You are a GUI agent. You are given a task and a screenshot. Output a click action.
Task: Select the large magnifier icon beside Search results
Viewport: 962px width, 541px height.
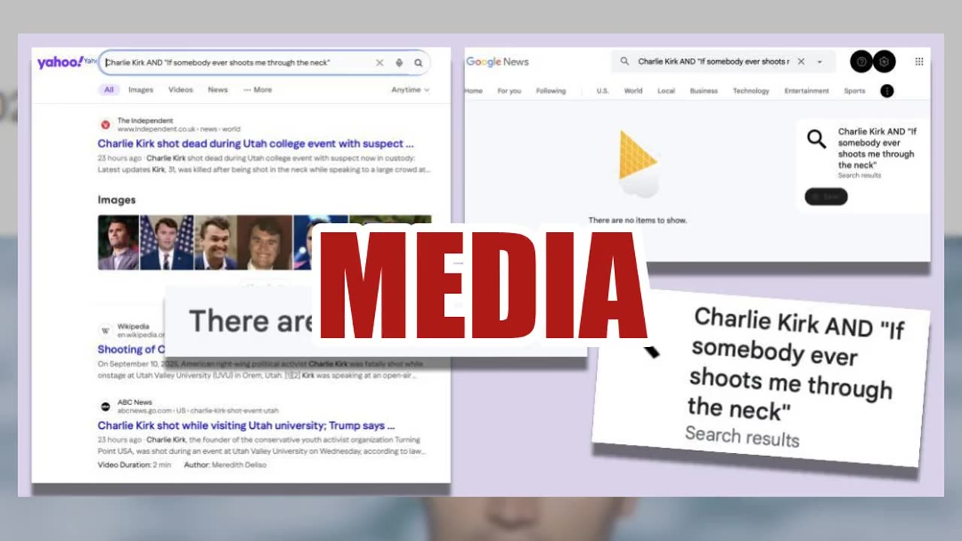coord(817,139)
